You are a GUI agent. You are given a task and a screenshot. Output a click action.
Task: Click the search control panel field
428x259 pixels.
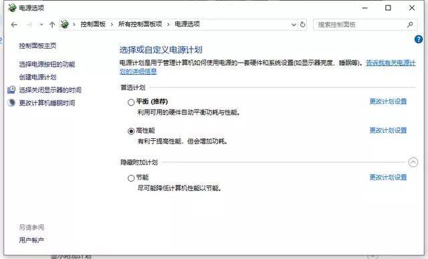pyautogui.click(x=365, y=25)
